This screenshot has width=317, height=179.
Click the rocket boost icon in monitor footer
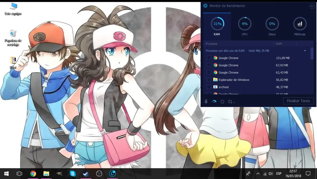(x=206, y=102)
